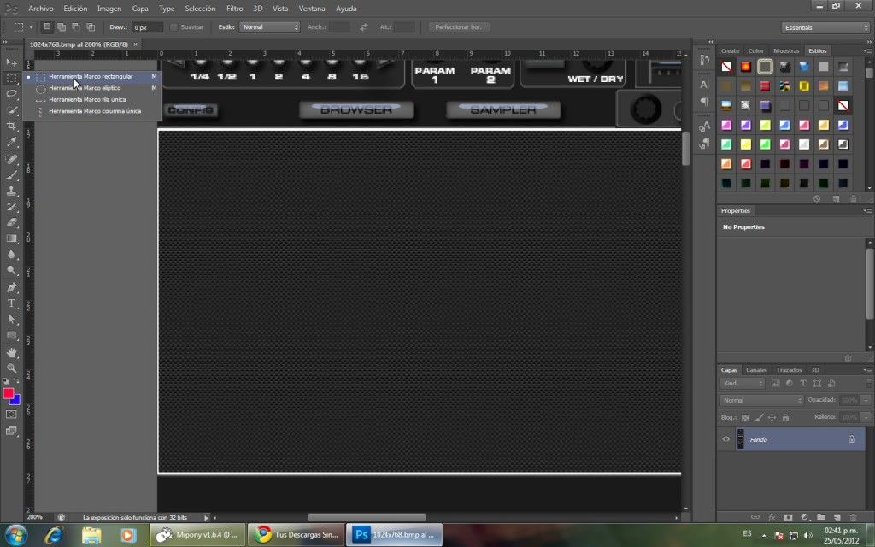Open the Paragraph panel icon

[704, 102]
